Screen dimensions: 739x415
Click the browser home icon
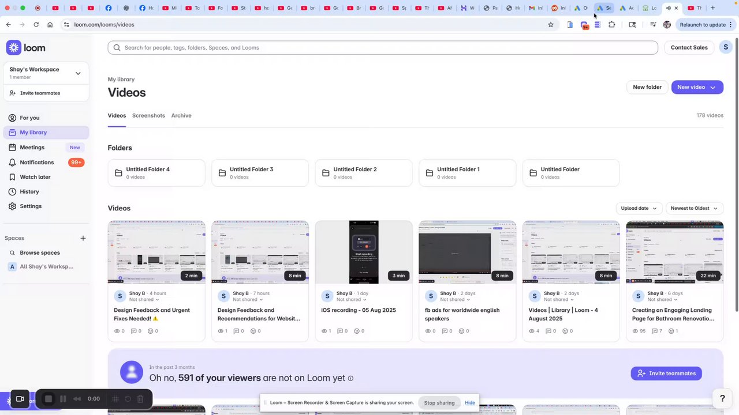coord(50,25)
